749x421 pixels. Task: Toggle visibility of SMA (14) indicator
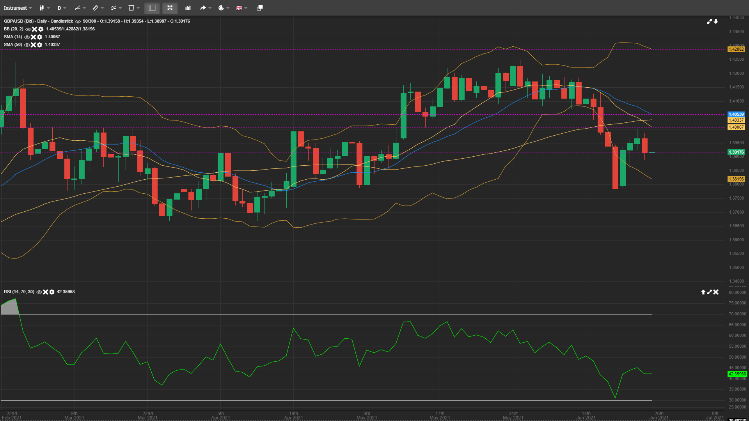coord(27,37)
